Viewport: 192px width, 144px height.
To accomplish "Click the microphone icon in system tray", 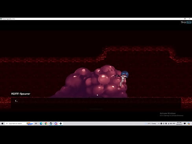I will 166,124.
